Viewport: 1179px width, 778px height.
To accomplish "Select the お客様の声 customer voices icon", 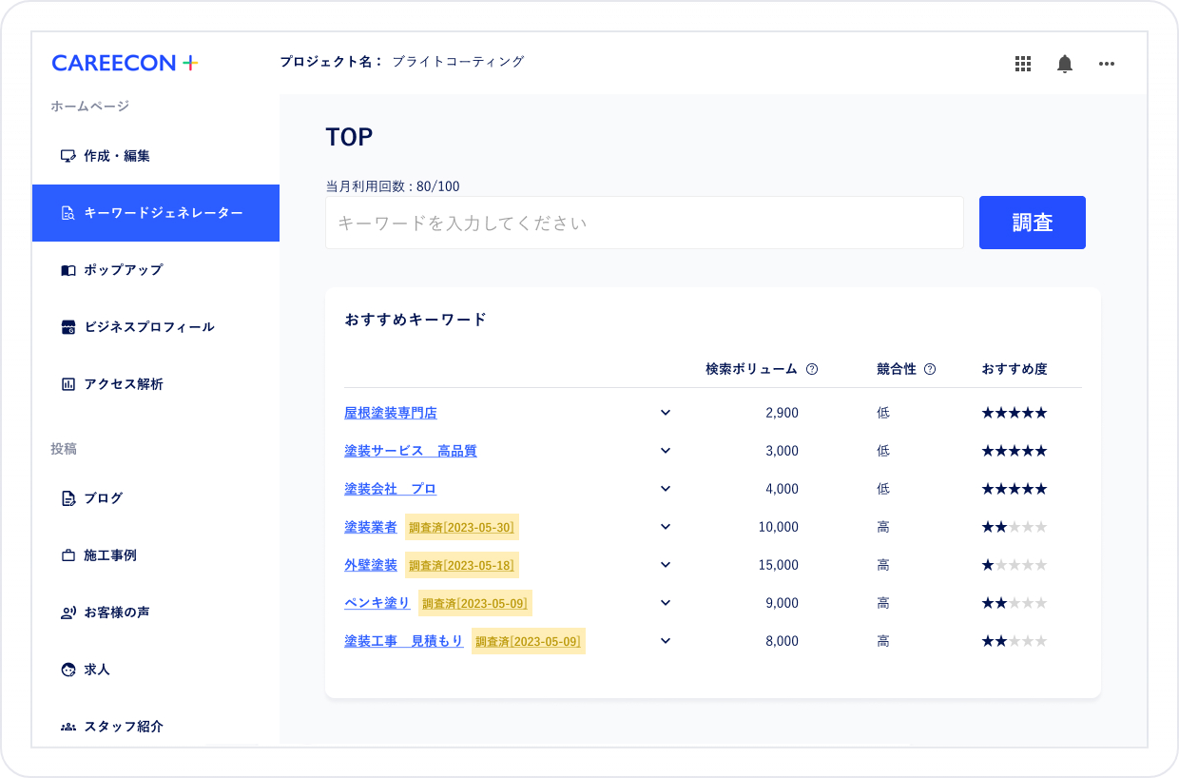I will coord(68,612).
